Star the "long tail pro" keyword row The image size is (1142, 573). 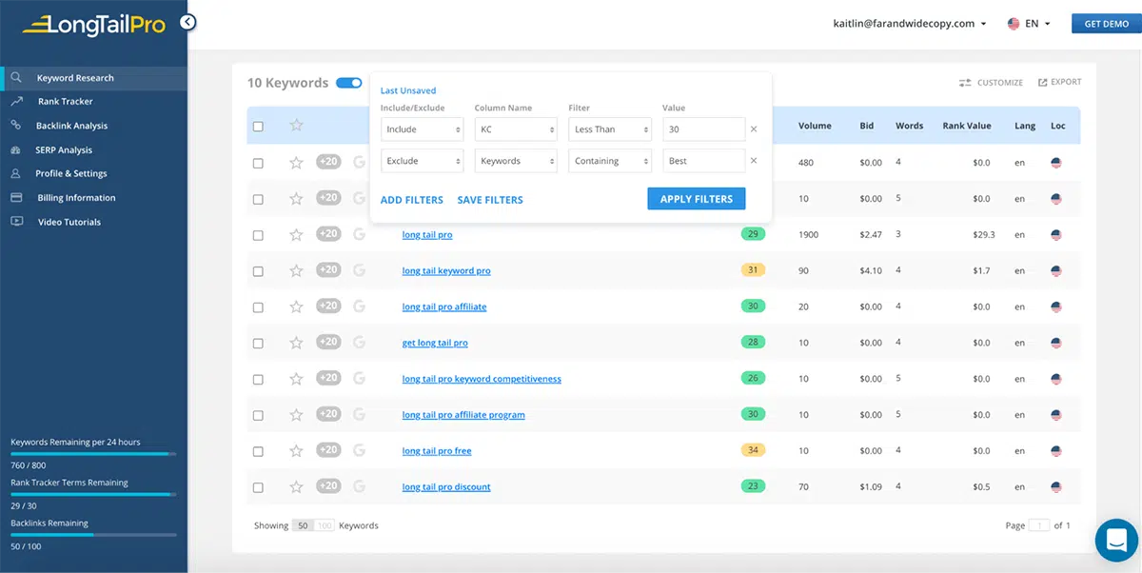click(x=296, y=235)
